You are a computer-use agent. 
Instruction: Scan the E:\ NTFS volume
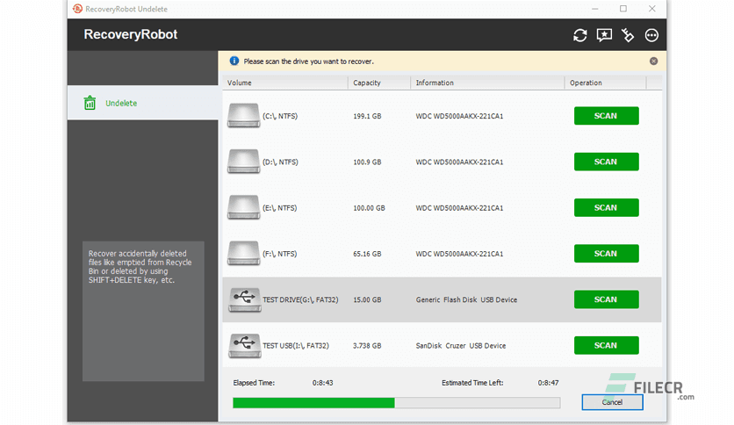coord(606,207)
